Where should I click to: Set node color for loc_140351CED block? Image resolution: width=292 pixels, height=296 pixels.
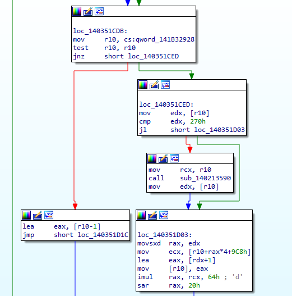point(143,85)
